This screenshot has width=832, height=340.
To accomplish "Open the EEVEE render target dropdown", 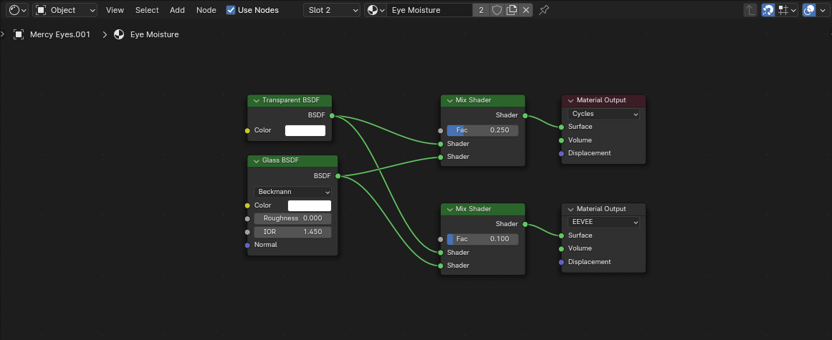I will click(x=603, y=223).
